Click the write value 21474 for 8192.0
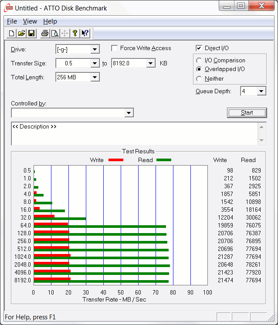 coord(225,280)
